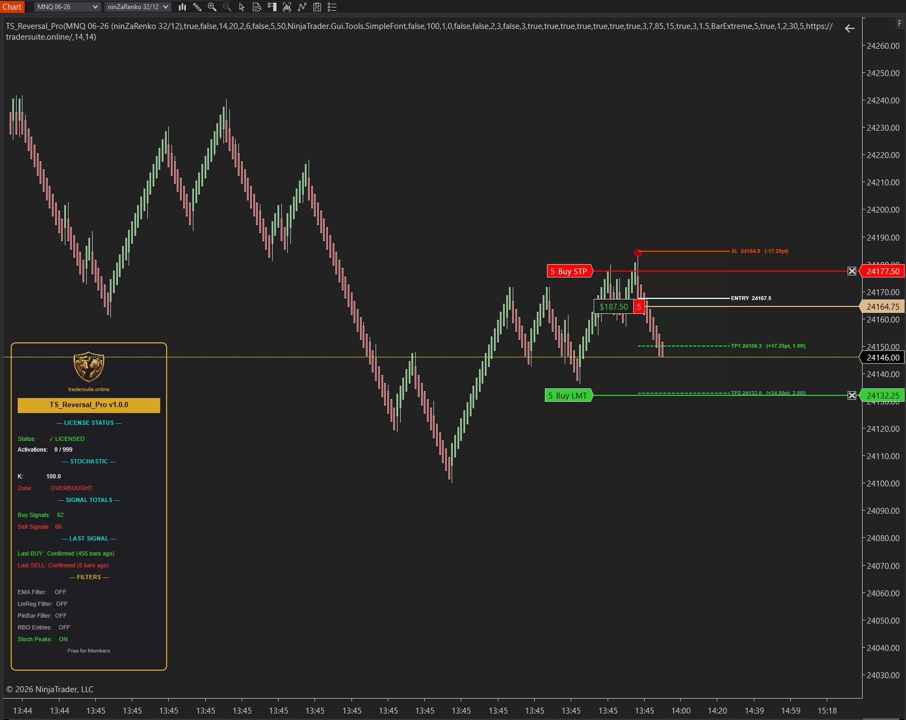Image resolution: width=906 pixels, height=720 pixels.
Task: Click the OVERBOUGHT zone text
Action: click(71, 488)
